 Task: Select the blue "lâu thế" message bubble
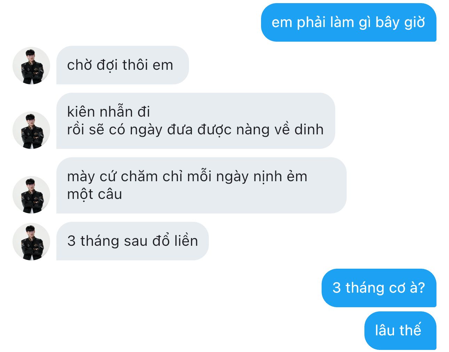400,330
